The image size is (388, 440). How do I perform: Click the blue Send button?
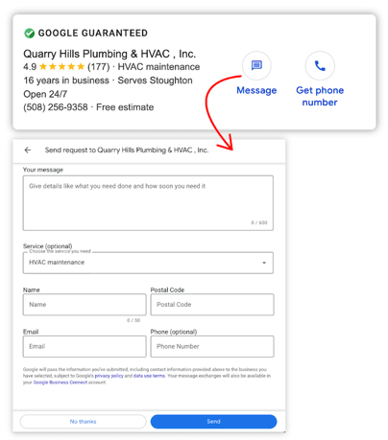coord(213,422)
